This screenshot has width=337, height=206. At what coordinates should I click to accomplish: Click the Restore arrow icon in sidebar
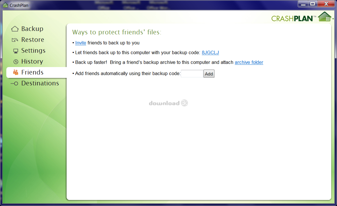(15, 40)
